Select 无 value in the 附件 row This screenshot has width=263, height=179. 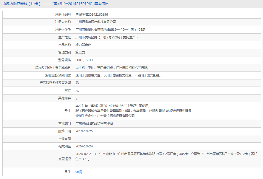click(77, 90)
